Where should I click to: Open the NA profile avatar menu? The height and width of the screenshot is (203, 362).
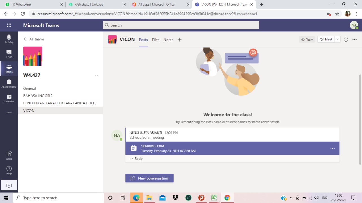point(354,25)
